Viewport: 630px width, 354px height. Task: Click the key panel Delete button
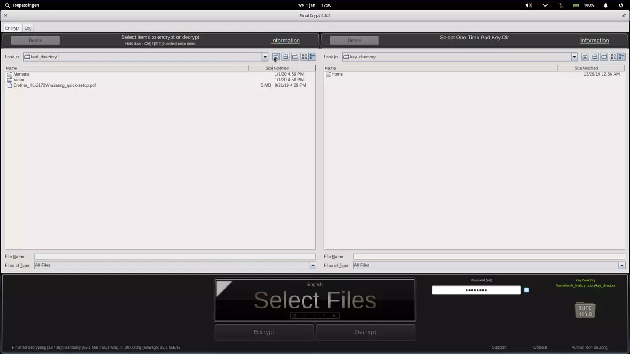coord(354,40)
